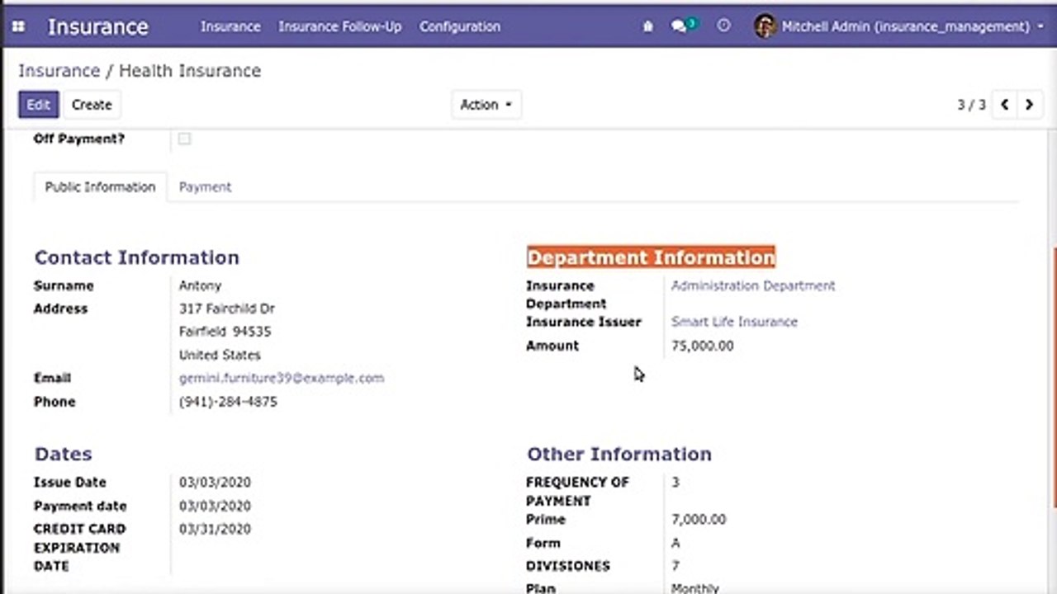Go to previous record arrow
The width and height of the screenshot is (1057, 594).
coord(1005,105)
